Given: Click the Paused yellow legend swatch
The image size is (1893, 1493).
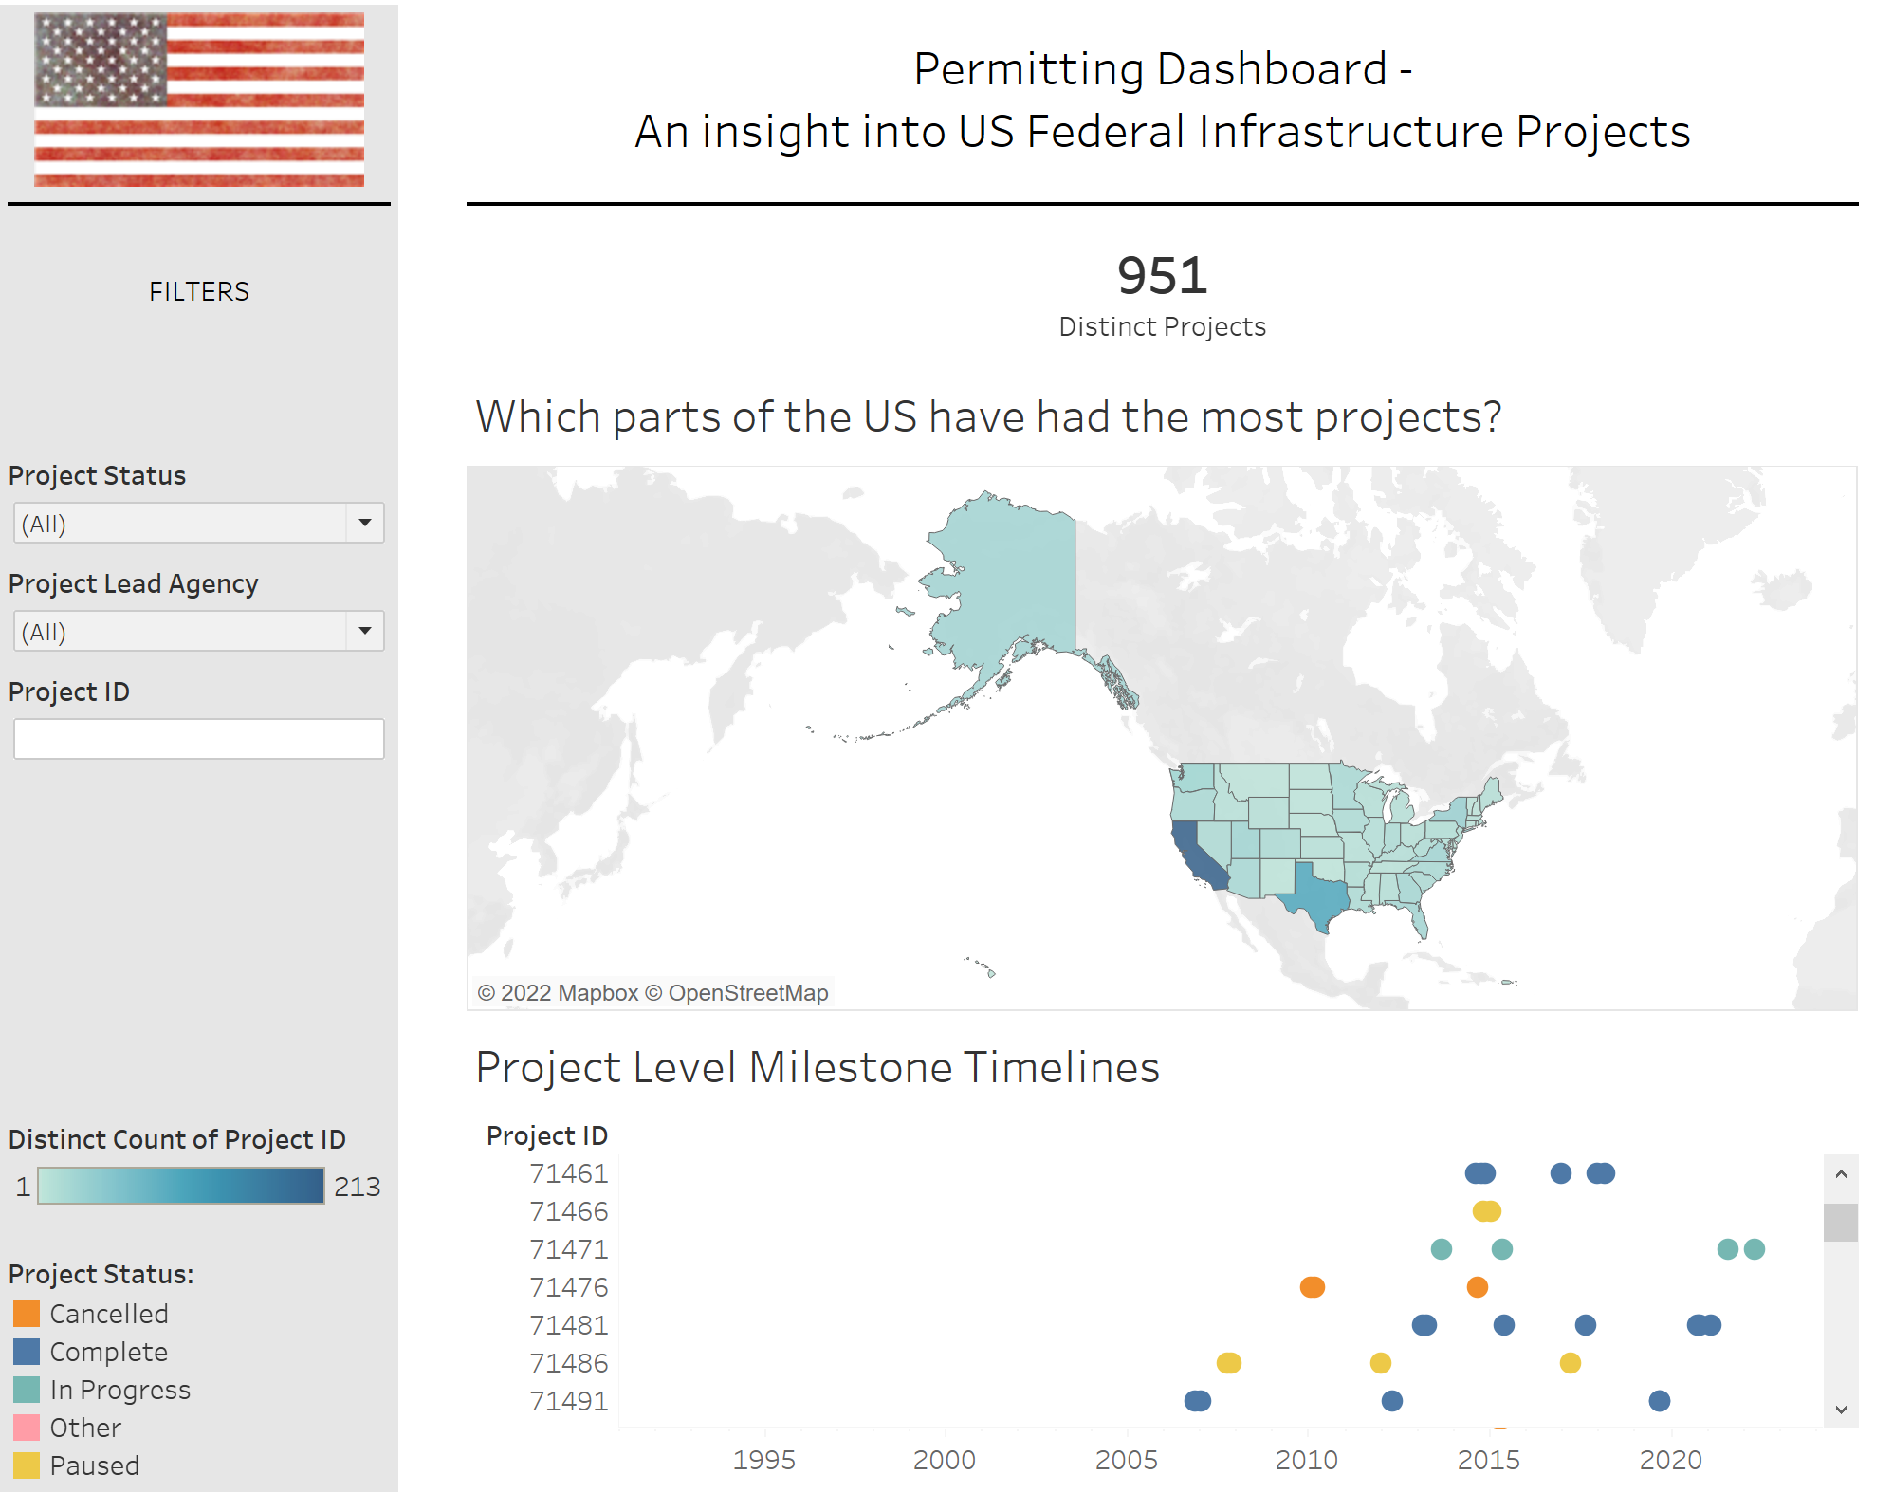Looking at the screenshot, I should 27,1465.
